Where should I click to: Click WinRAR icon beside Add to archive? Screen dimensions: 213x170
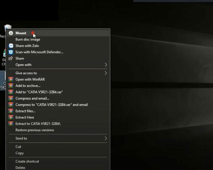(11, 86)
